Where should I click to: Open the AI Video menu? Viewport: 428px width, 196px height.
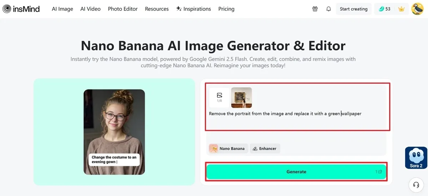[x=91, y=9]
